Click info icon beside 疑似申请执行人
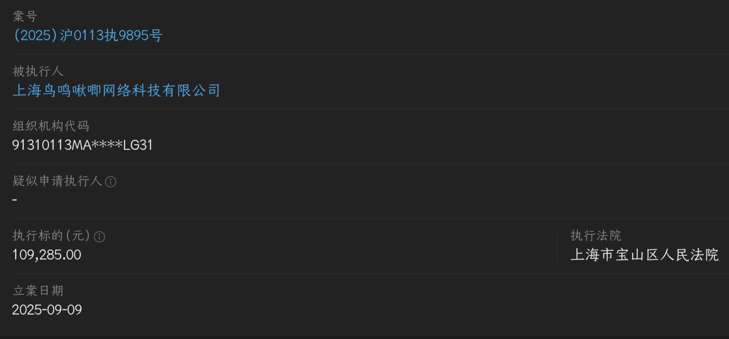Viewport: 729px width, 339px height. point(110,182)
